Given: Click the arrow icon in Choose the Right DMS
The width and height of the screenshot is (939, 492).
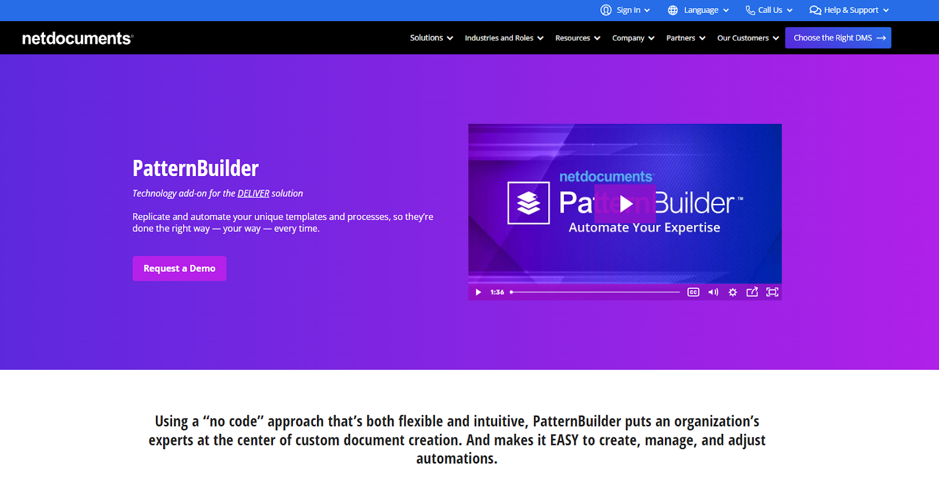Looking at the screenshot, I should 881,38.
